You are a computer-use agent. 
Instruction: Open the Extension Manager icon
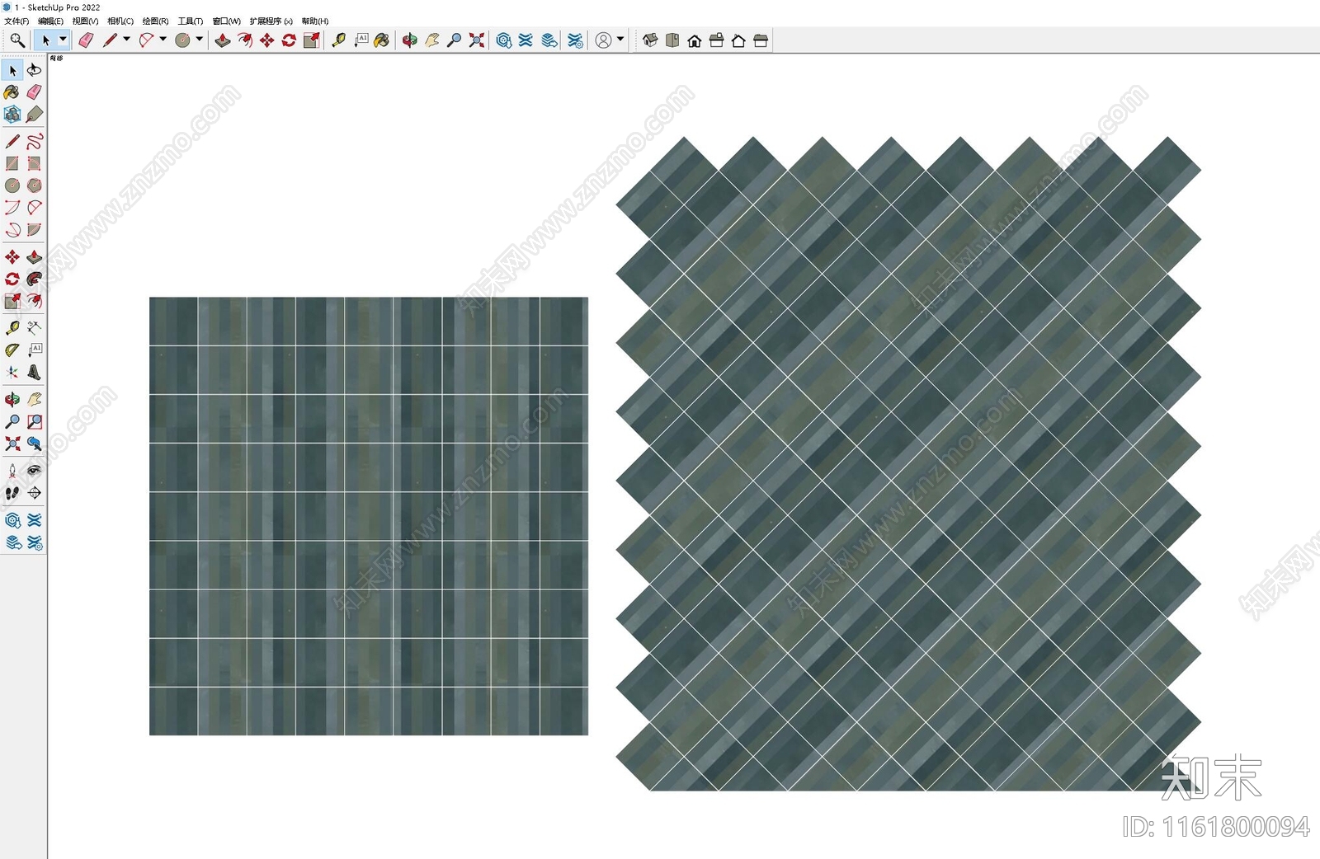[x=576, y=40]
